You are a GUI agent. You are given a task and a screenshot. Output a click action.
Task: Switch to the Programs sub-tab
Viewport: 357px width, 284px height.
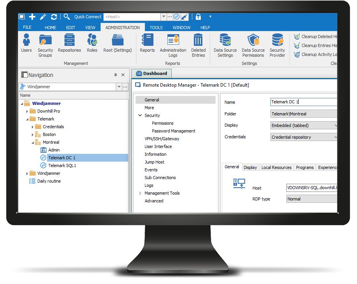[x=305, y=167]
